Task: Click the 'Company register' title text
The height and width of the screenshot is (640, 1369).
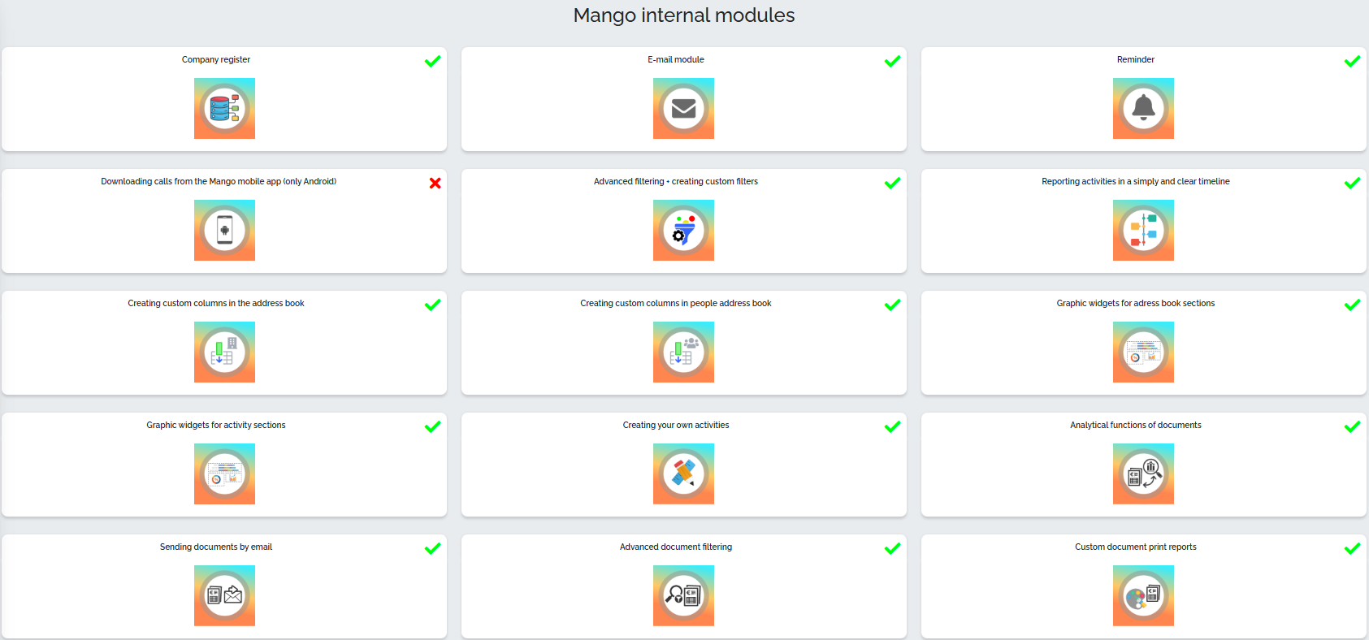Action: (x=216, y=59)
